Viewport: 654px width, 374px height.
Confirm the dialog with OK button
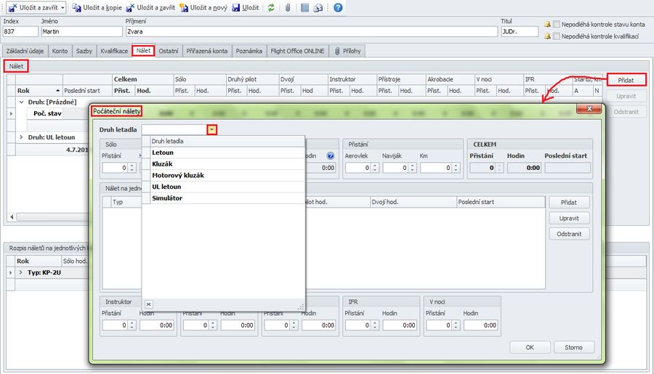(530, 347)
